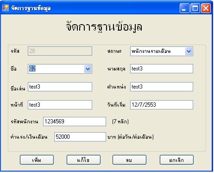Focus the หน้าที่ text field
Screen dimensions: 214x173
60,105
